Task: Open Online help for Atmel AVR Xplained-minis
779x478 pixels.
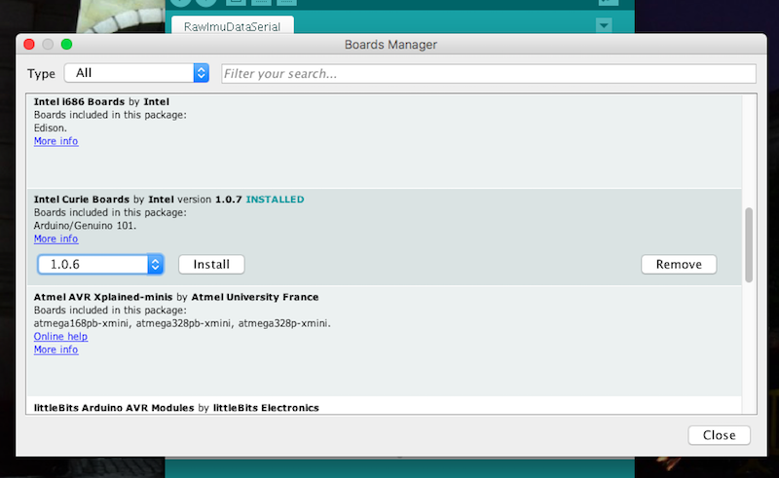Action: point(60,337)
